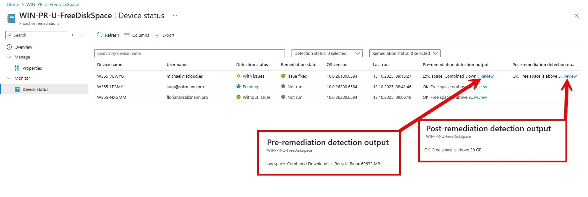The image size is (588, 197).
Task: Open the Columns chooser
Action: coord(136,35)
